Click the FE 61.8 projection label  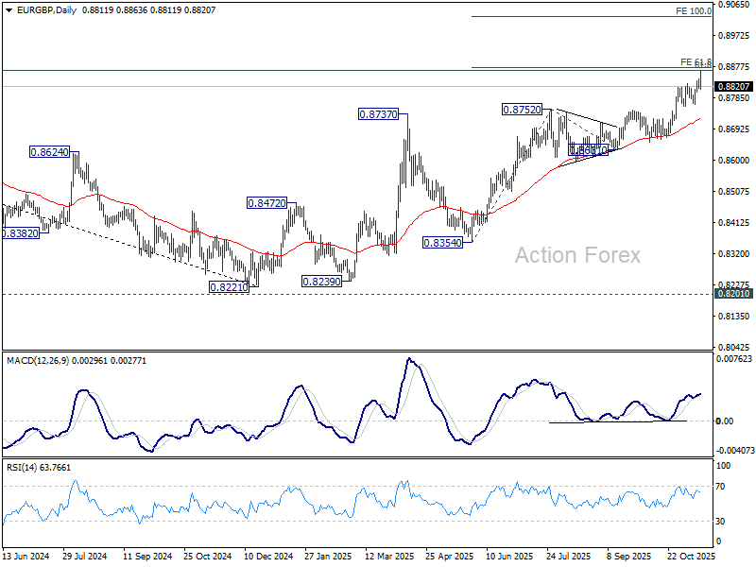696,62
